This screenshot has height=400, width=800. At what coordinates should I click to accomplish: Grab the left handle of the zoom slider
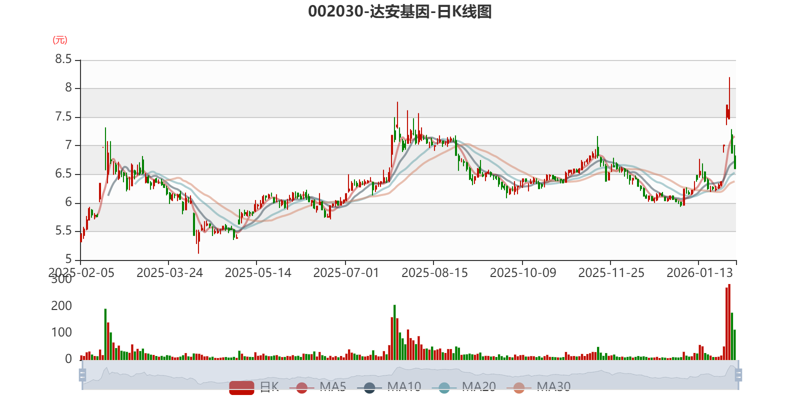click(x=82, y=375)
